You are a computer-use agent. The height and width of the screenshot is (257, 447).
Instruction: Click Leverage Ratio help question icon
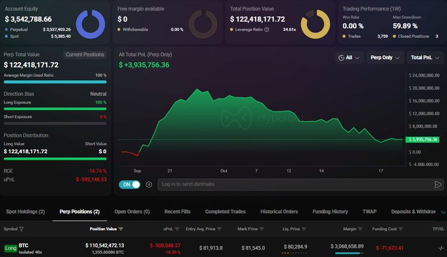[266, 30]
